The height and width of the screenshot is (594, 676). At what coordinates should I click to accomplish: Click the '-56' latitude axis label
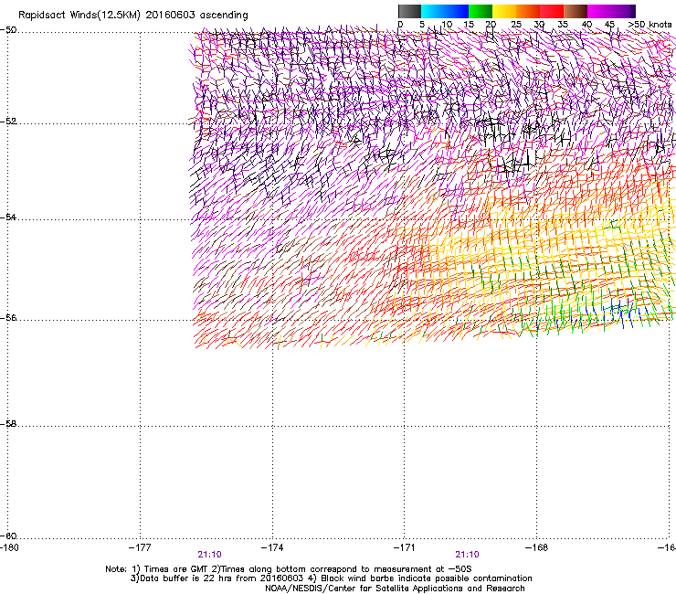pos(8,318)
